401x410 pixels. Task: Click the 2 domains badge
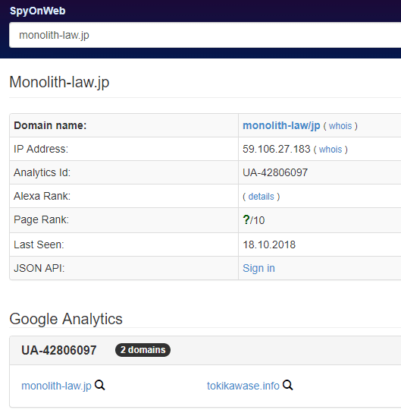[143, 350]
